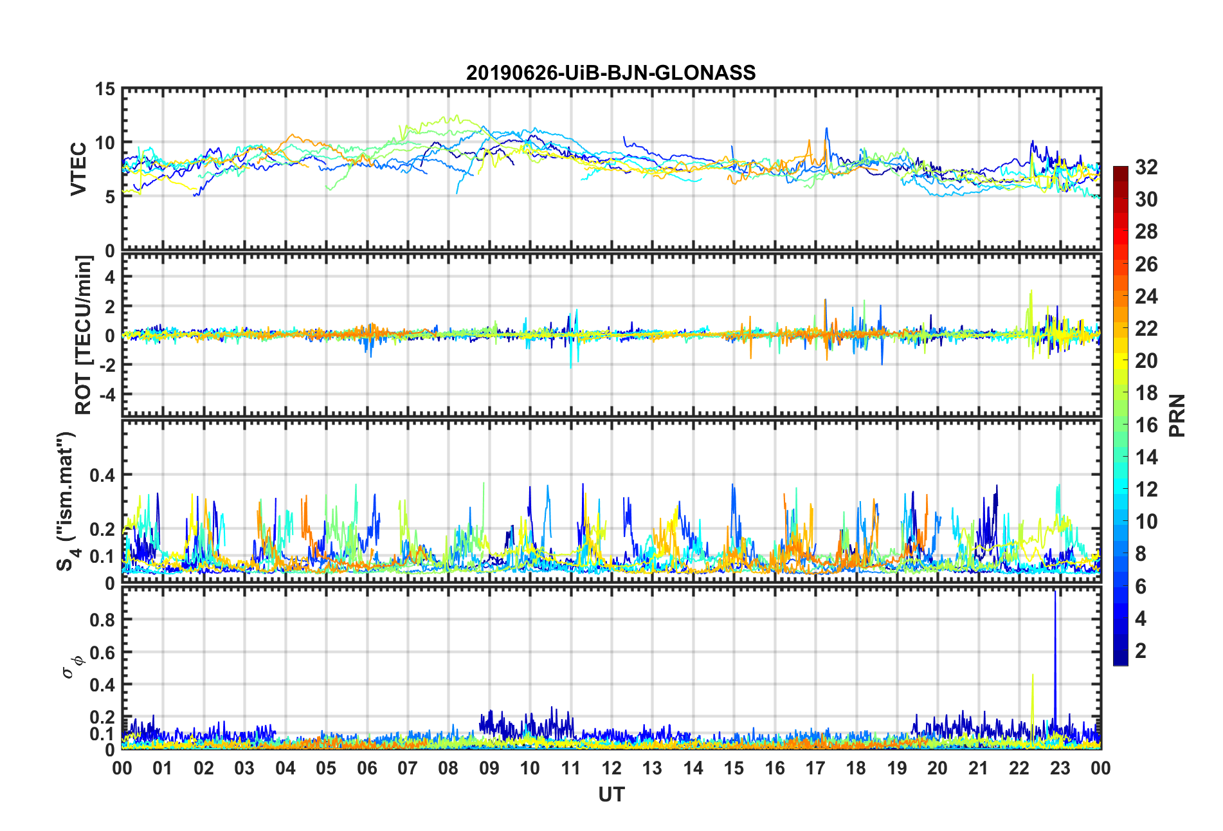Click the 12 hour tick label on the UT axis
Viewport: 1223px width, 831px height.
(611, 768)
